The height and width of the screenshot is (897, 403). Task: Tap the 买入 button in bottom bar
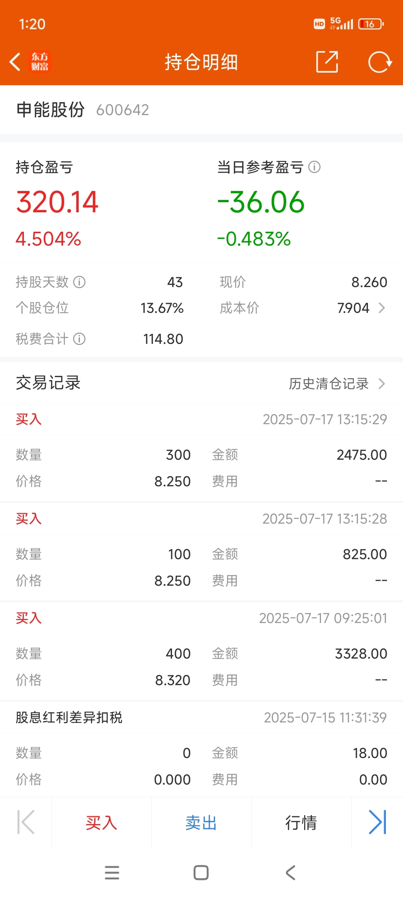coord(101,823)
